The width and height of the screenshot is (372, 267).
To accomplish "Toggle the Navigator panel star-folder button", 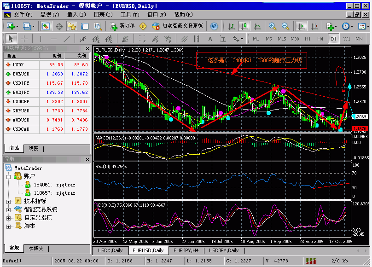I will pos(72,26).
